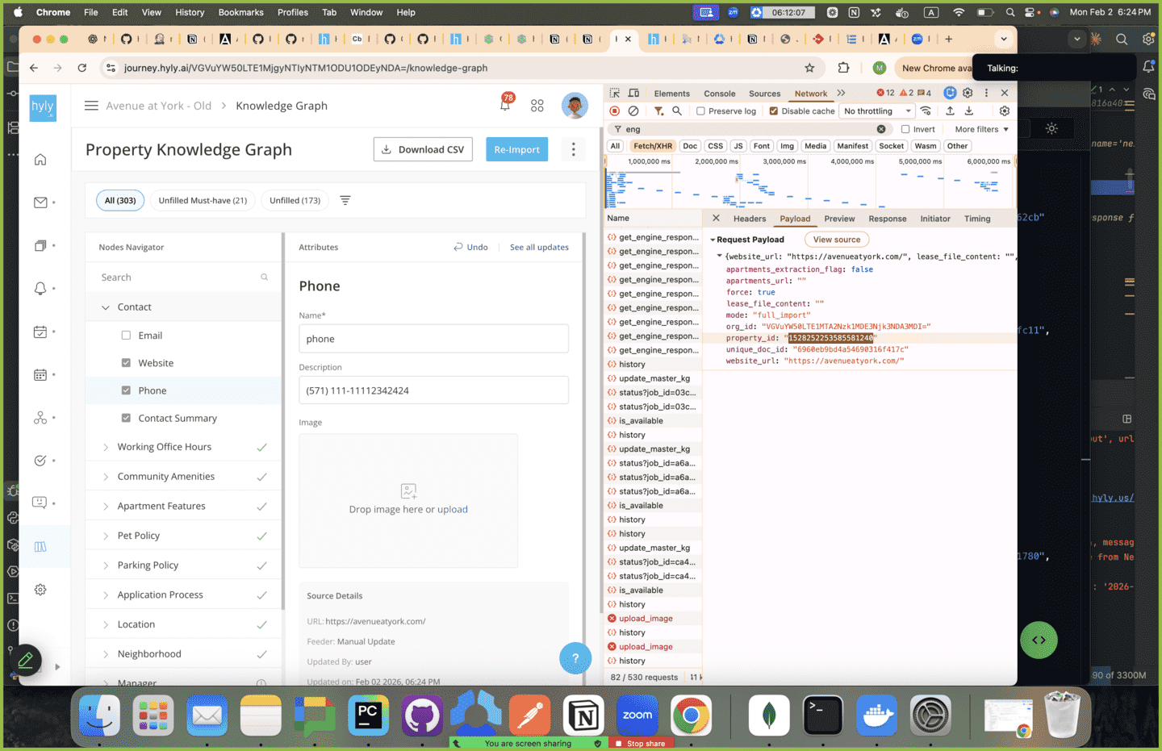The image size is (1162, 751).
Task: Open the three-dot menu beside Re-Import
Action: coord(573,149)
